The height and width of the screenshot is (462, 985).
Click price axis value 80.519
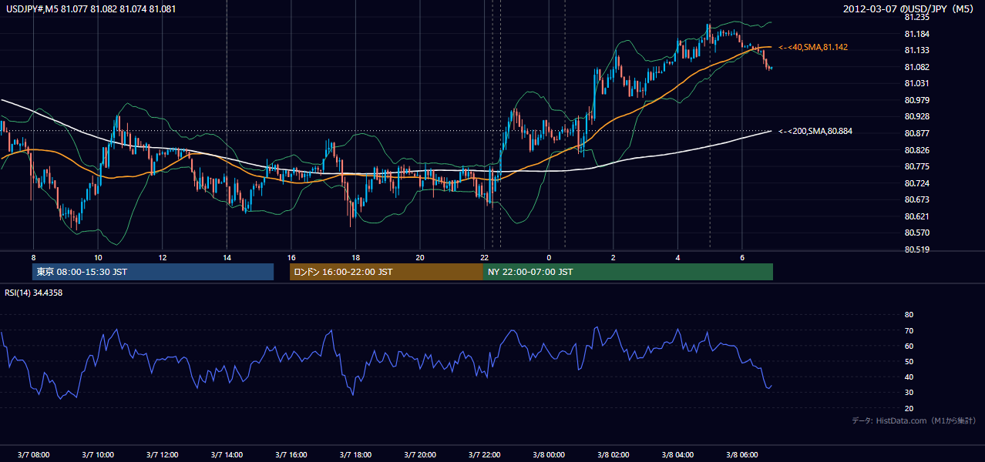(x=916, y=249)
